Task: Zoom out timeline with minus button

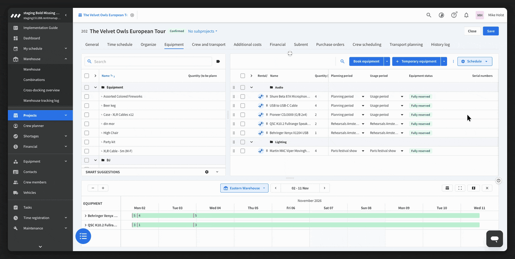Action: [x=93, y=188]
